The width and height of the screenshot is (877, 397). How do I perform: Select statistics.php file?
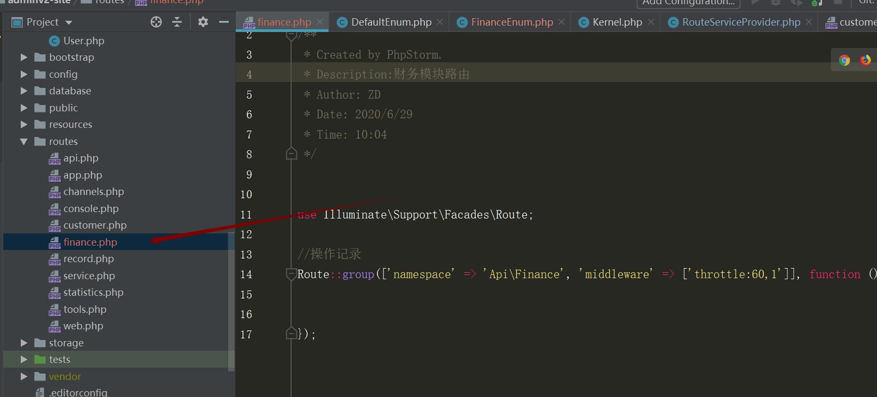pos(93,293)
